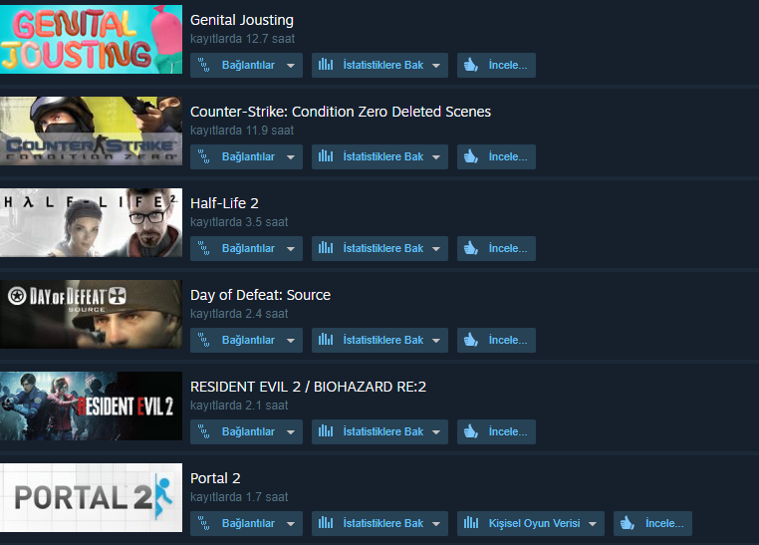Click thumbs-up icon in Portal 2 row
Image resolution: width=759 pixels, height=545 pixels.
click(628, 523)
